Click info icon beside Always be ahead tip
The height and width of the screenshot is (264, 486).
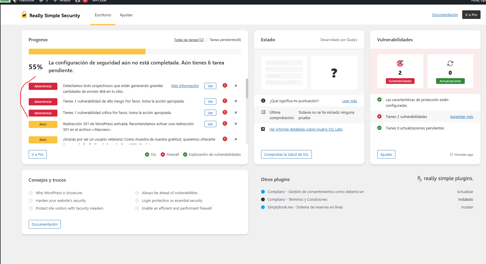[x=137, y=193]
